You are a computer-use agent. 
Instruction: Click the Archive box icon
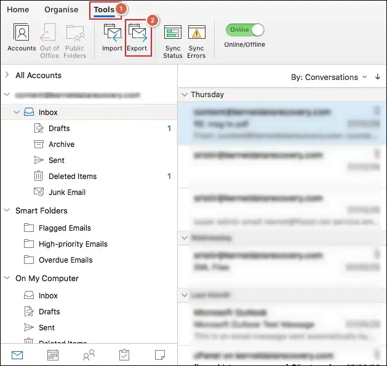39,144
